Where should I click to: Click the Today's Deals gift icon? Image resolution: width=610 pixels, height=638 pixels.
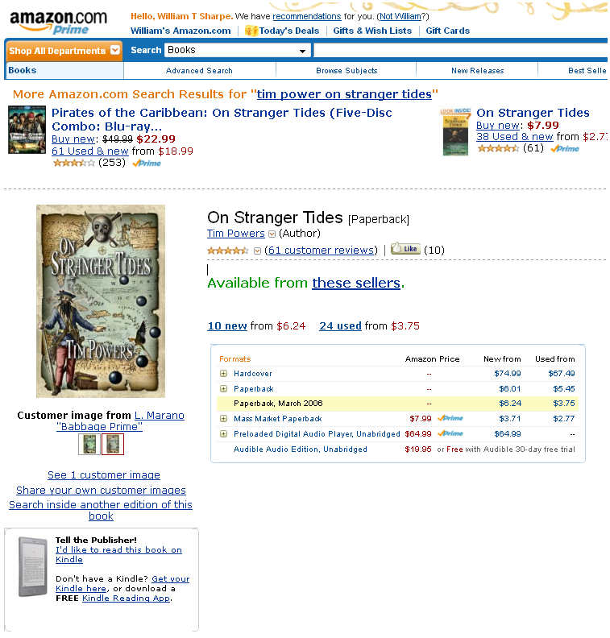click(251, 31)
